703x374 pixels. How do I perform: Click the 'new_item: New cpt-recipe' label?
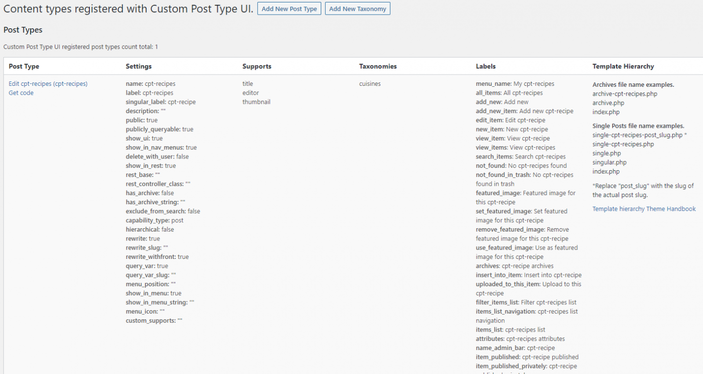[x=512, y=130]
